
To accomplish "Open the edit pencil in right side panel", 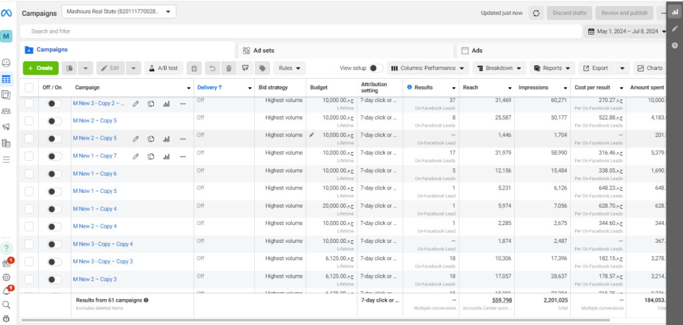I will click(675, 28).
